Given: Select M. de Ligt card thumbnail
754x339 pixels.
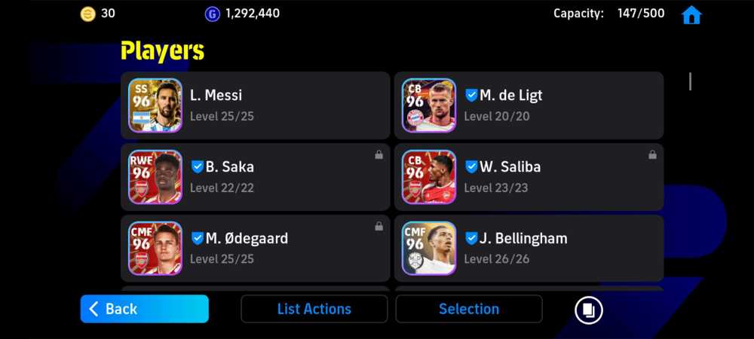Looking at the screenshot, I should 429,105.
